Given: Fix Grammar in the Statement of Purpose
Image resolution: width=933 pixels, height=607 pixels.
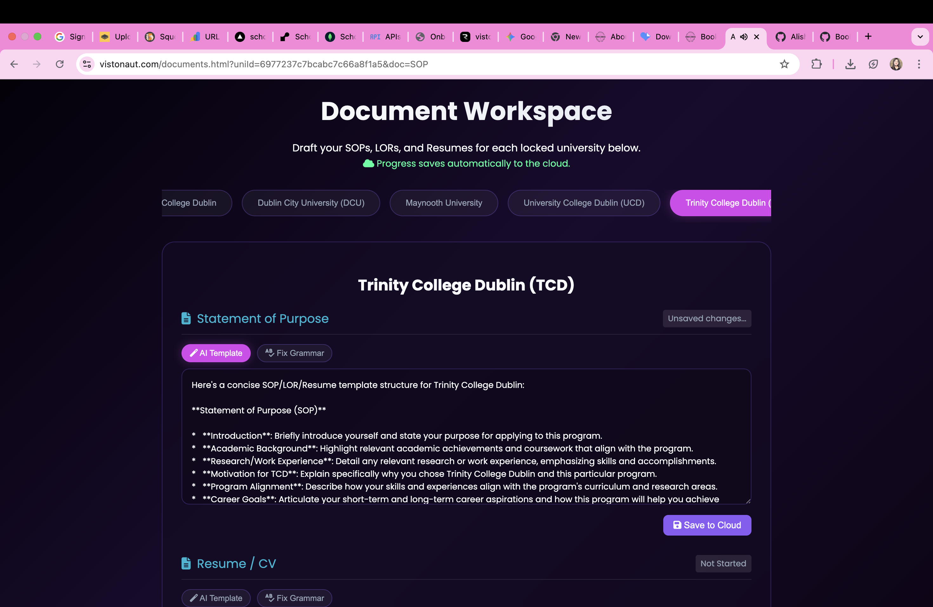Looking at the screenshot, I should (294, 353).
